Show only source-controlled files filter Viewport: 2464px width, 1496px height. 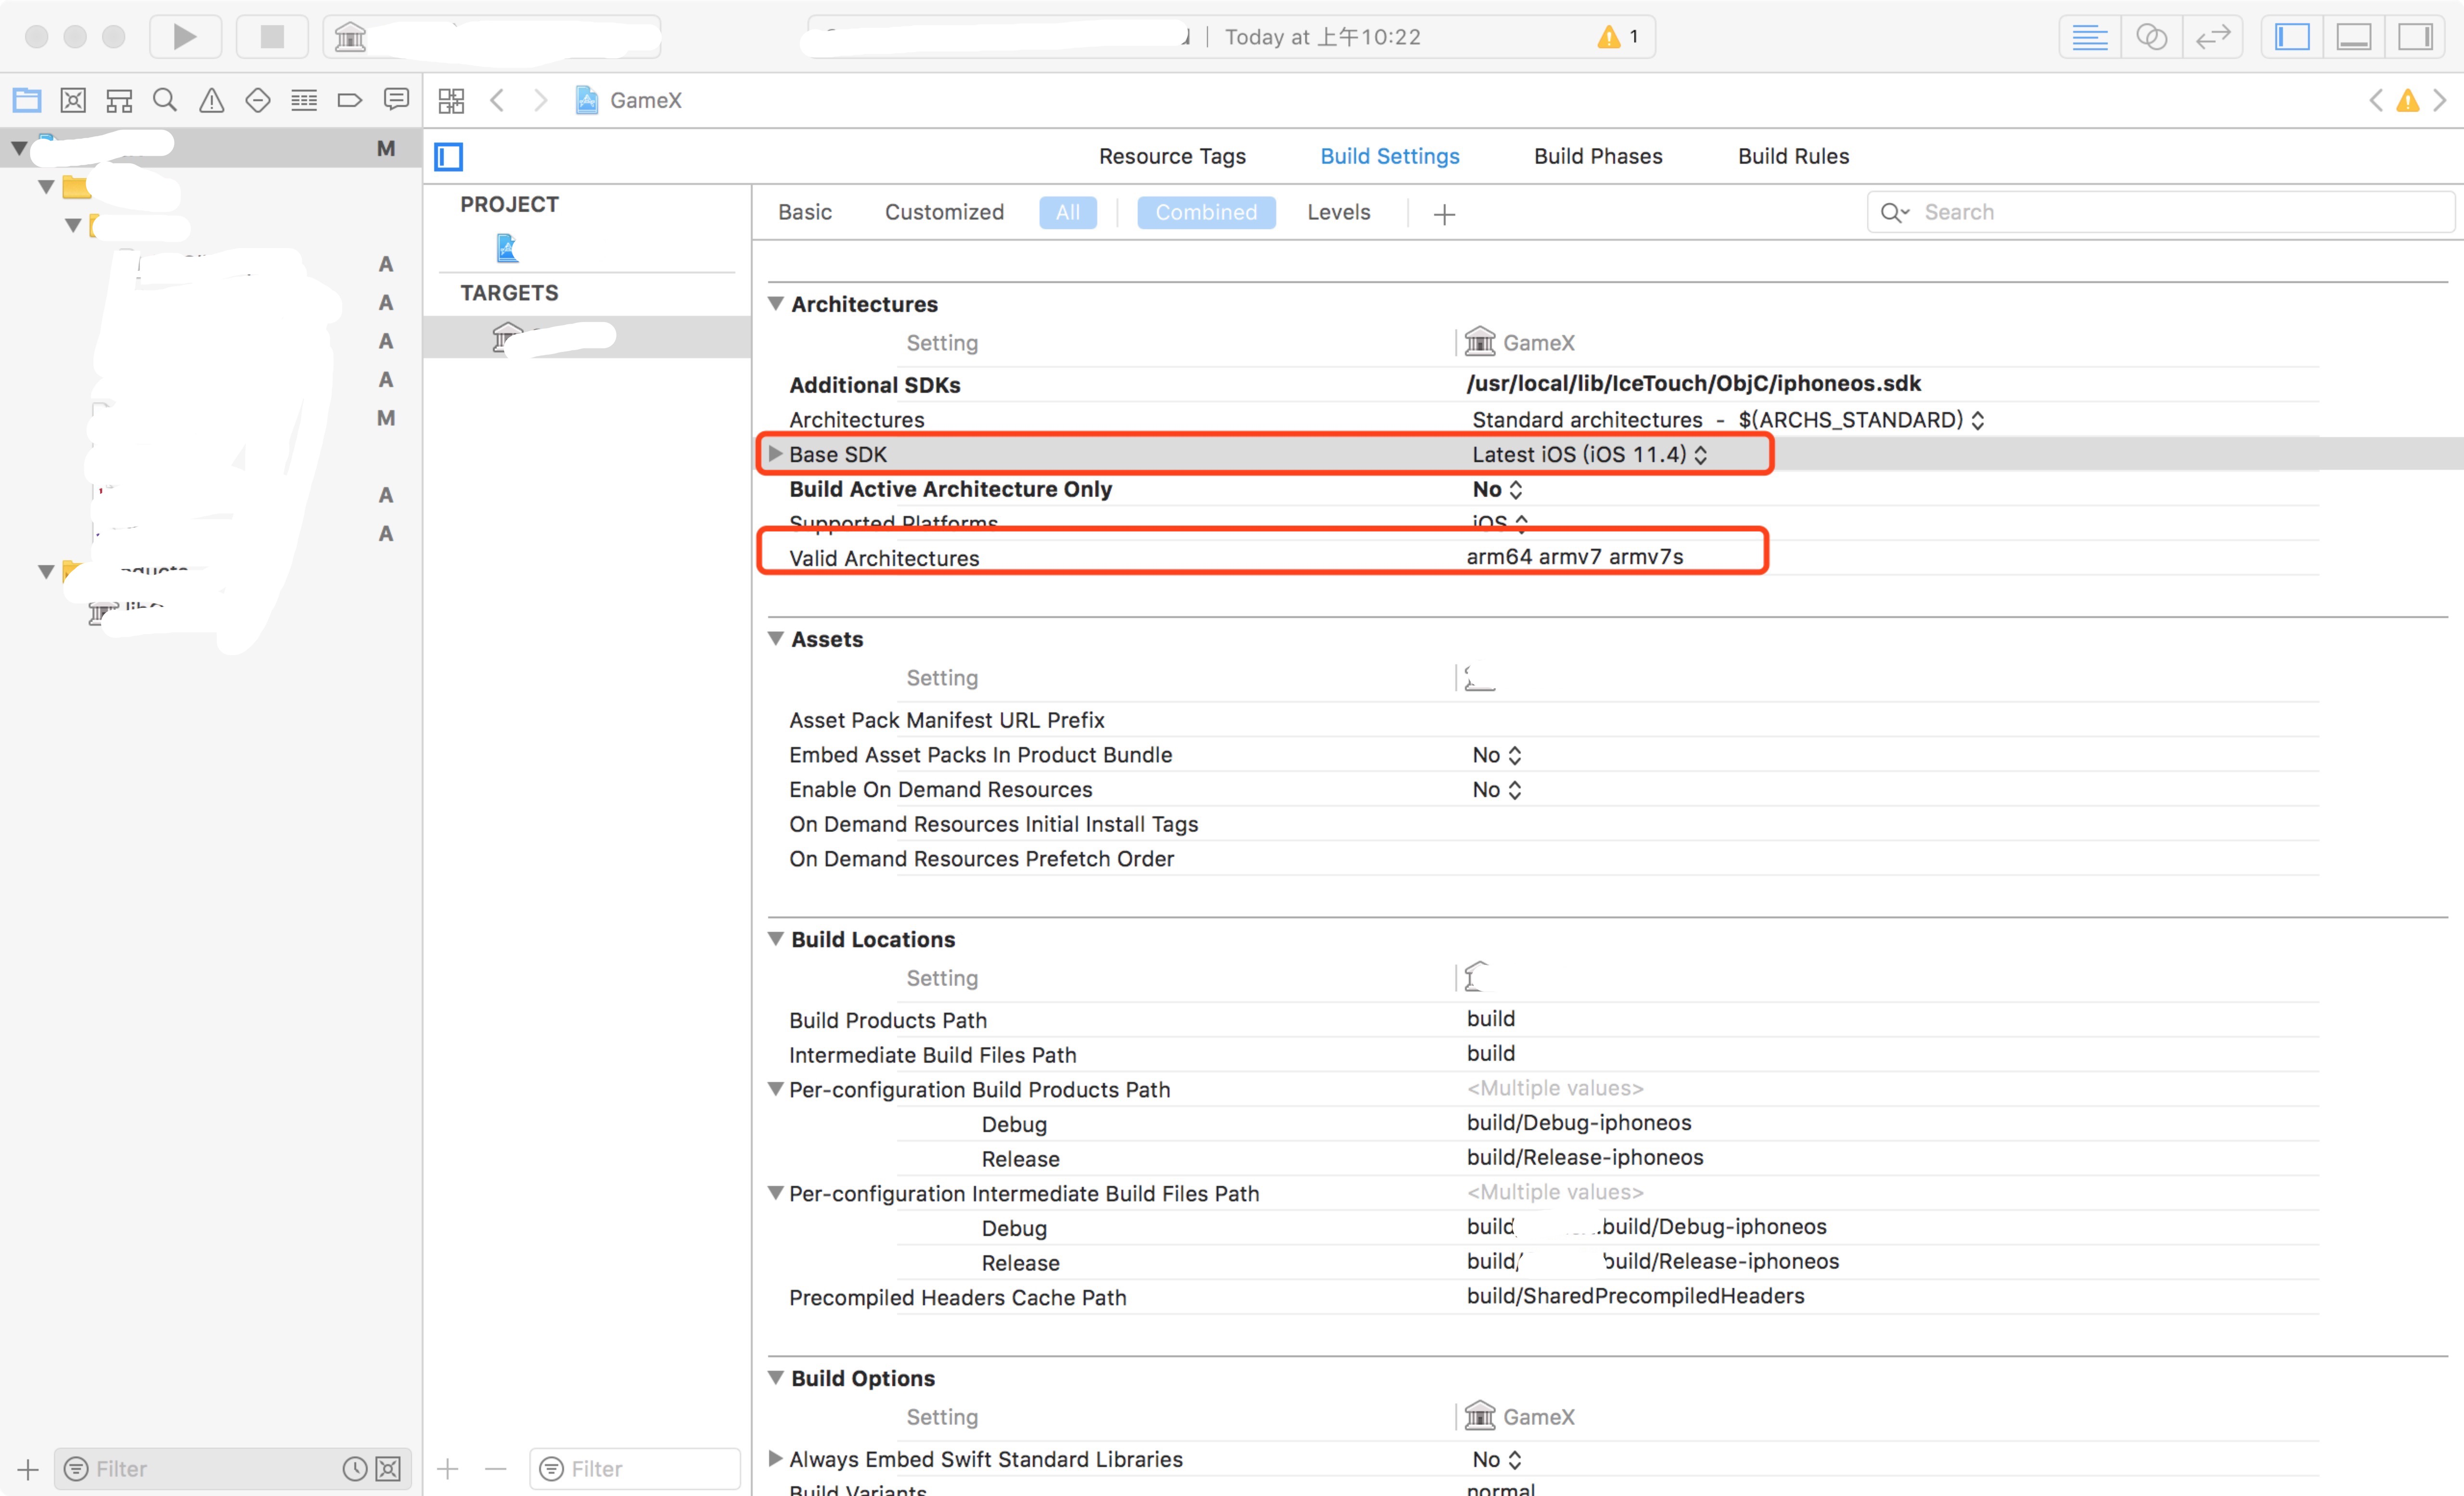click(388, 1468)
